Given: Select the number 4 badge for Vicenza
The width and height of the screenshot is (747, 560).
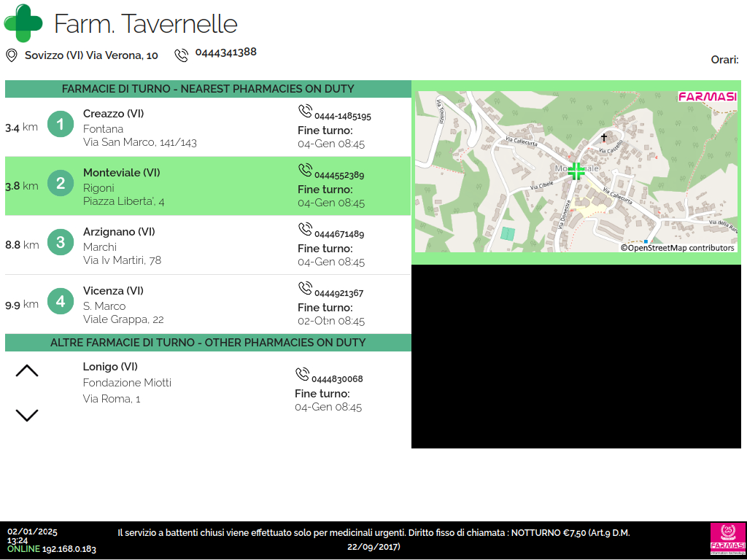Looking at the screenshot, I should (x=61, y=301).
